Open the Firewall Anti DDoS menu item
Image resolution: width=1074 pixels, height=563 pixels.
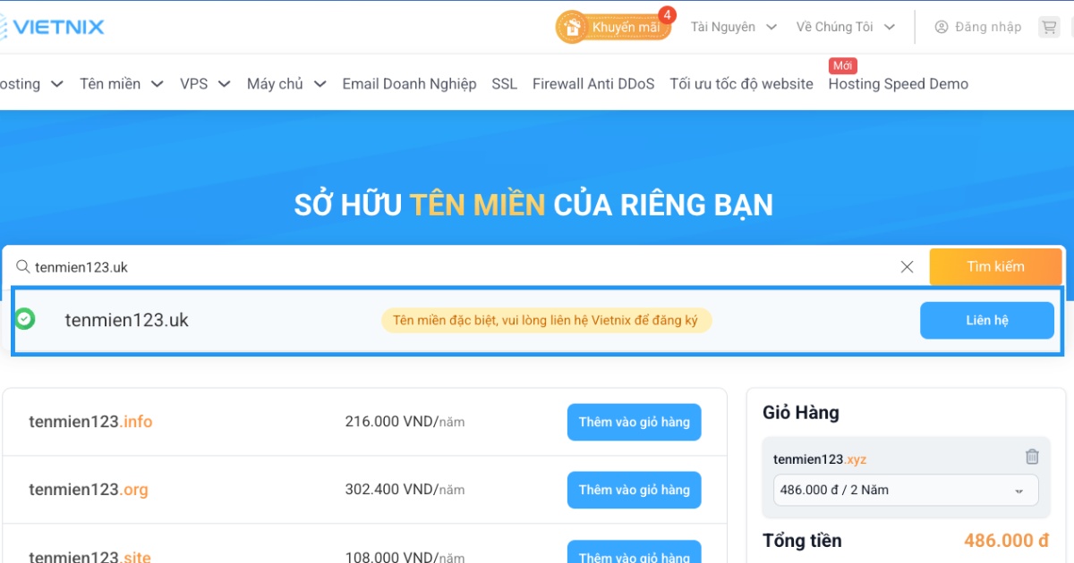coord(593,83)
